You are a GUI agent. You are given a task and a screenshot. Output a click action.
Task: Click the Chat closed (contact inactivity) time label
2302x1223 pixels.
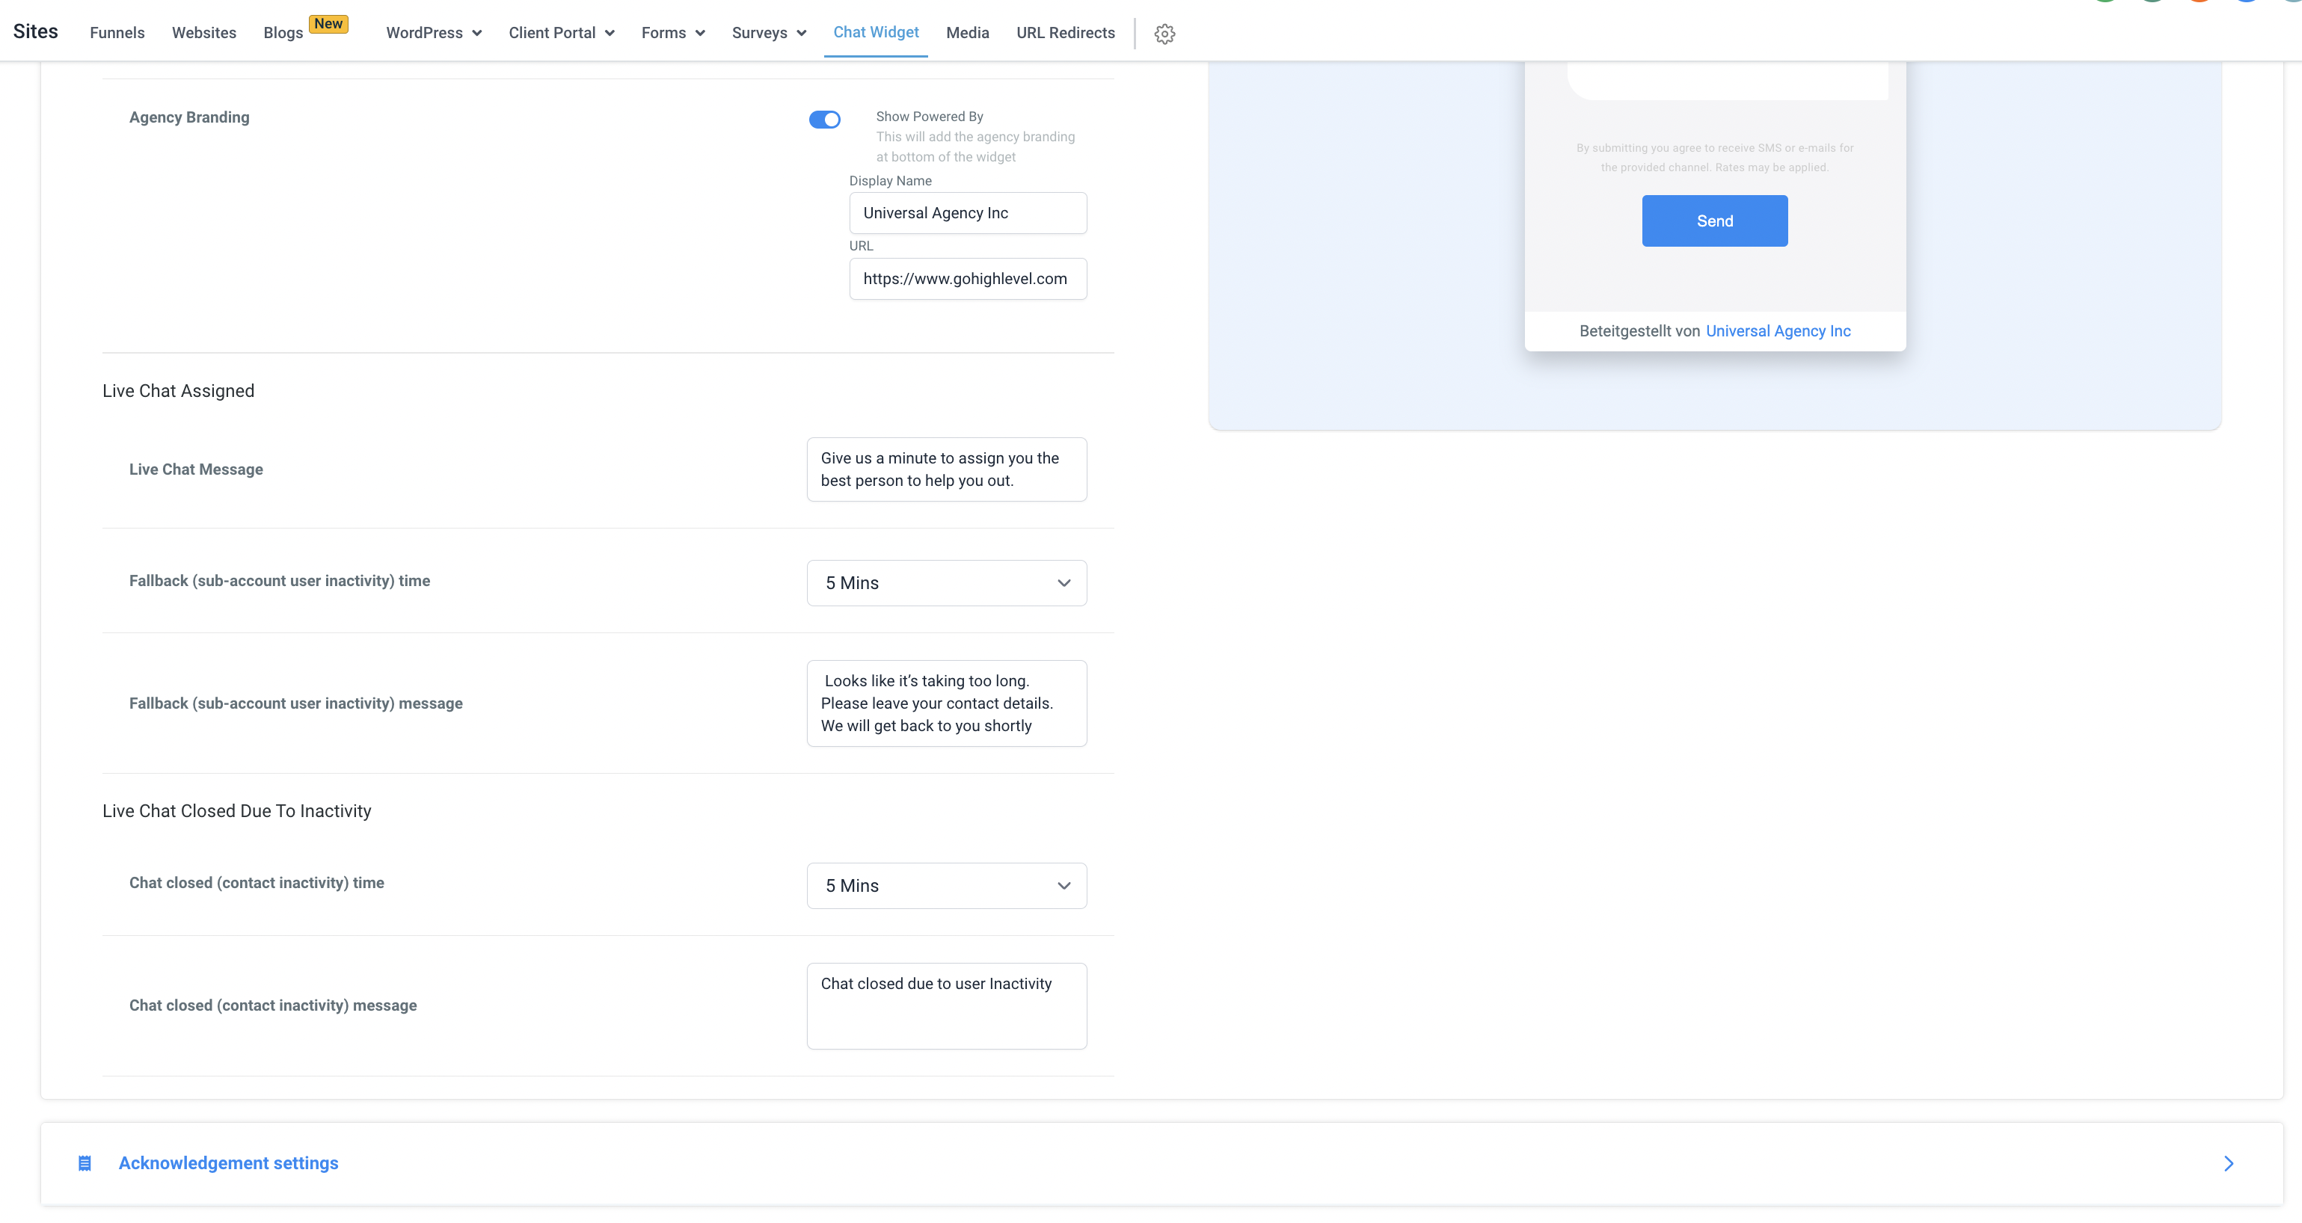257,883
